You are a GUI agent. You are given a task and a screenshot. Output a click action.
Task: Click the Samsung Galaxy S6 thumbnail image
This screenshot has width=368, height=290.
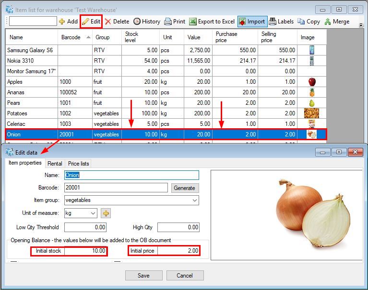(x=312, y=50)
